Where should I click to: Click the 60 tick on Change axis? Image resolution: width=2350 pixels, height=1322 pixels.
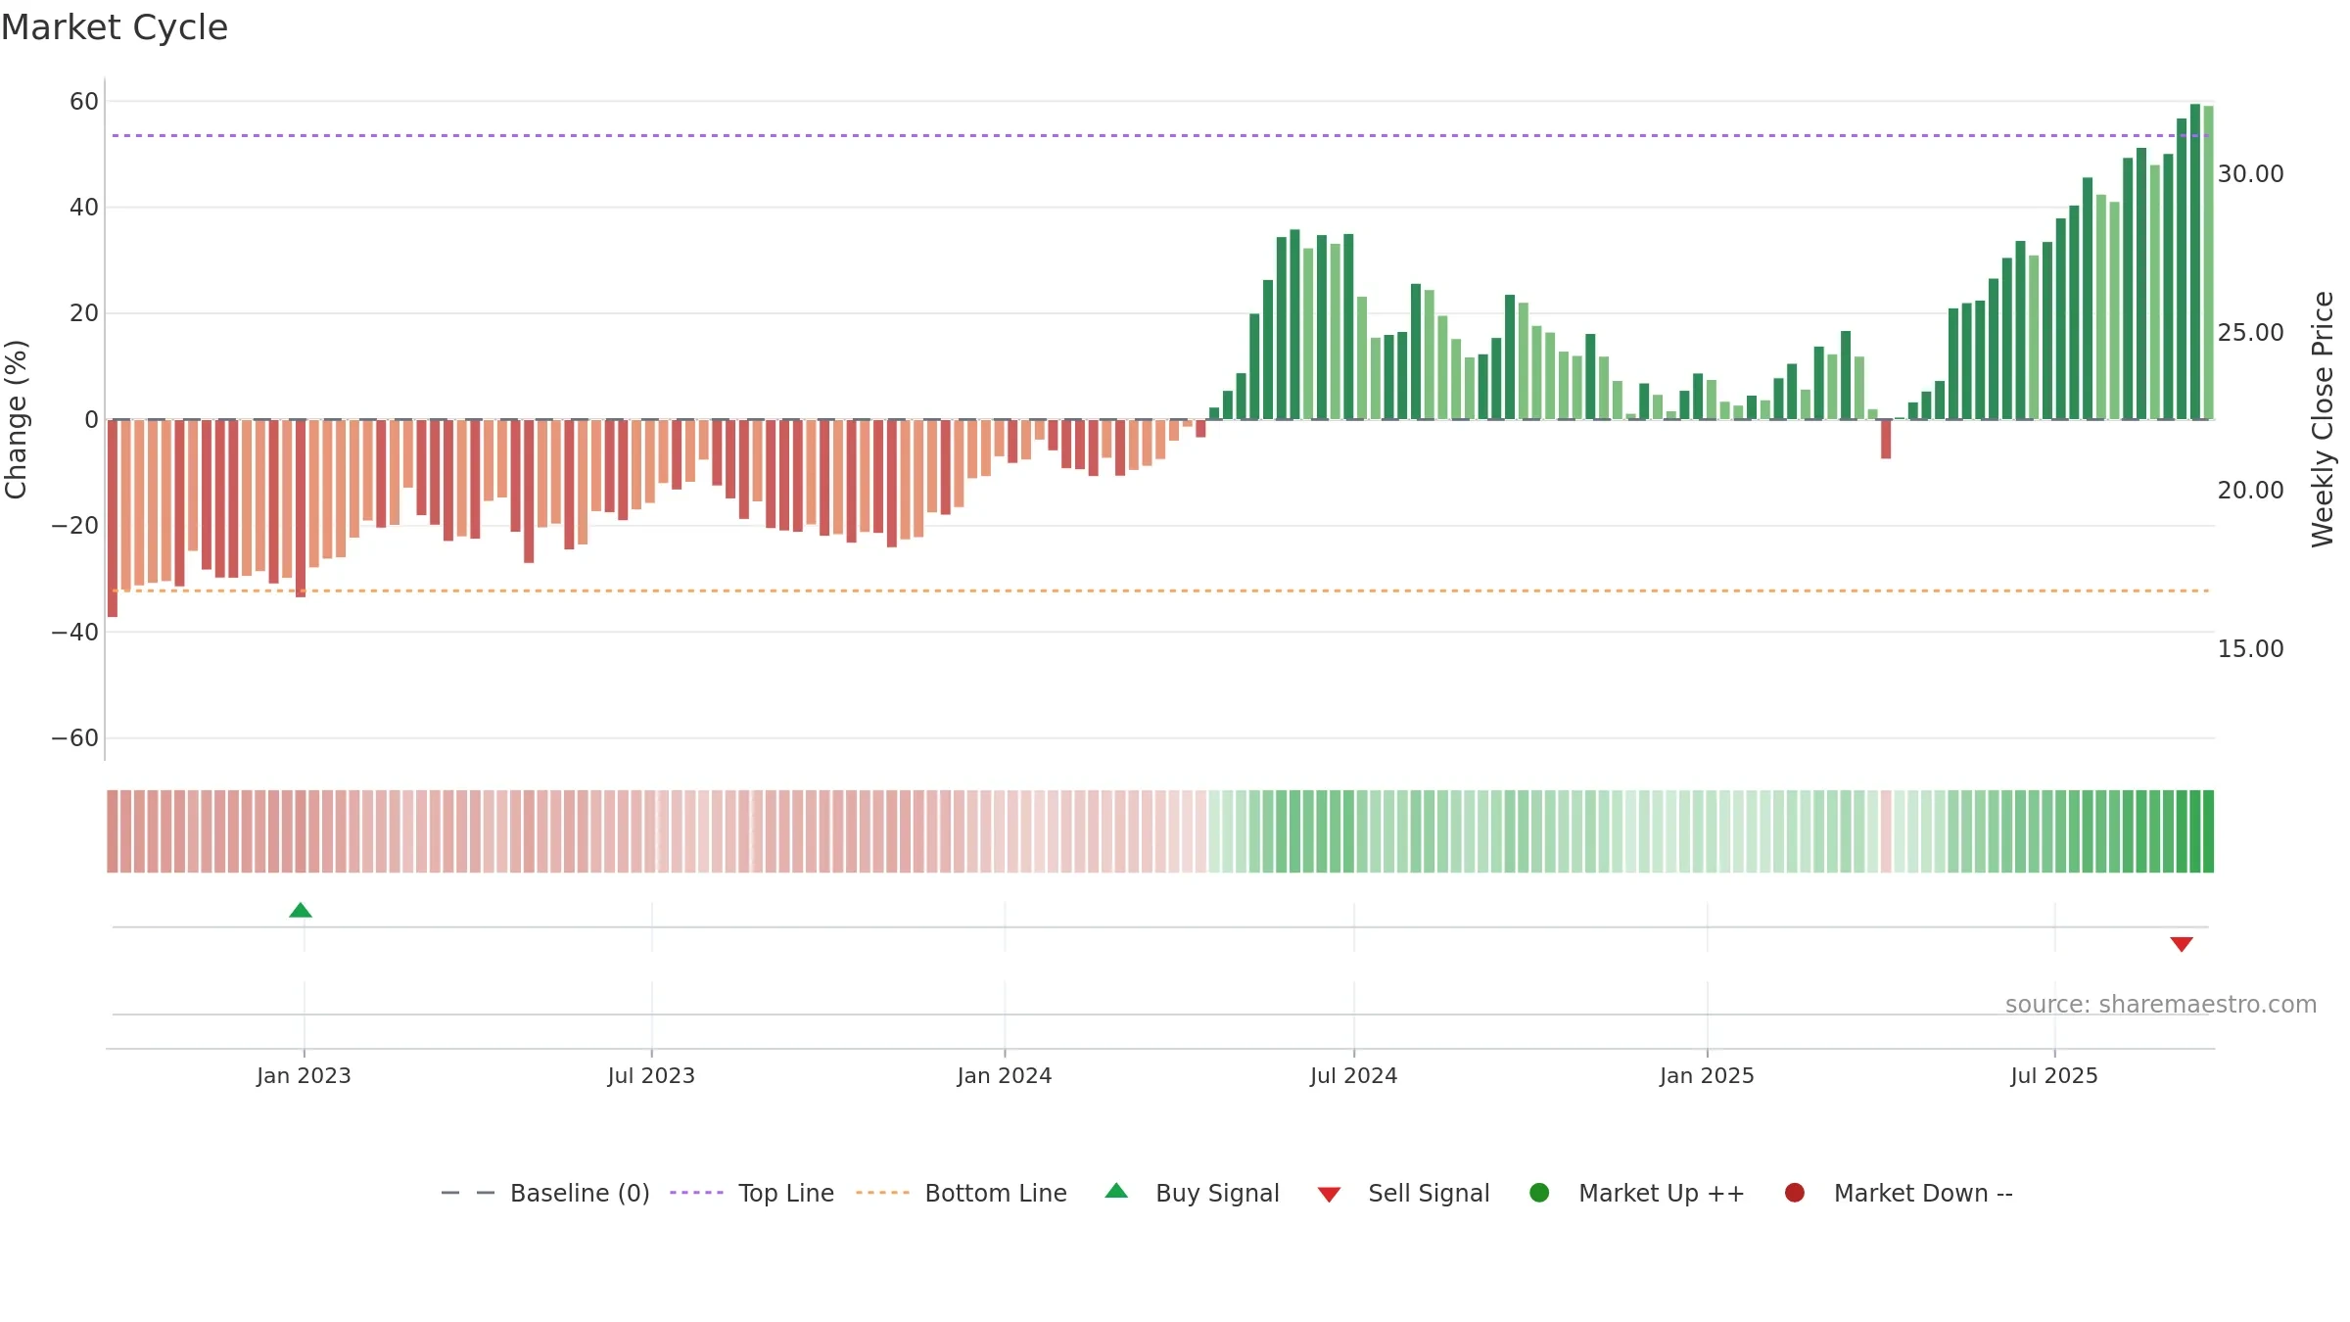[x=84, y=101]
